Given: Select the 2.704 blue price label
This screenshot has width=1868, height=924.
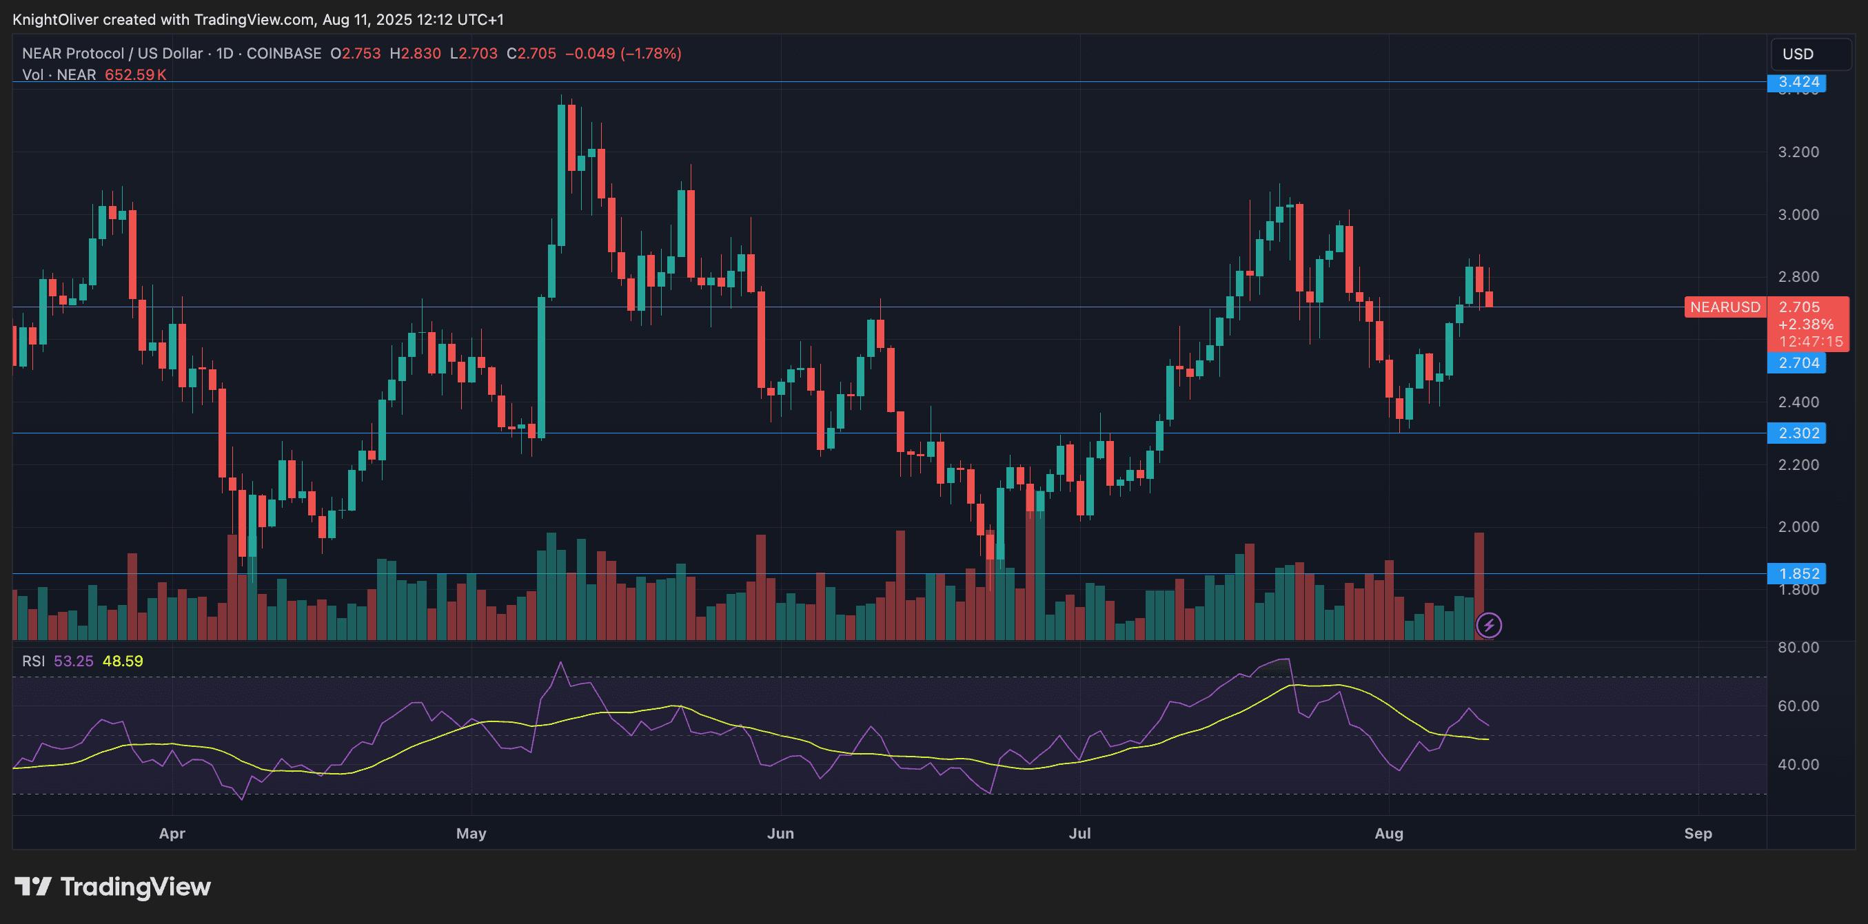Looking at the screenshot, I should click(1797, 363).
